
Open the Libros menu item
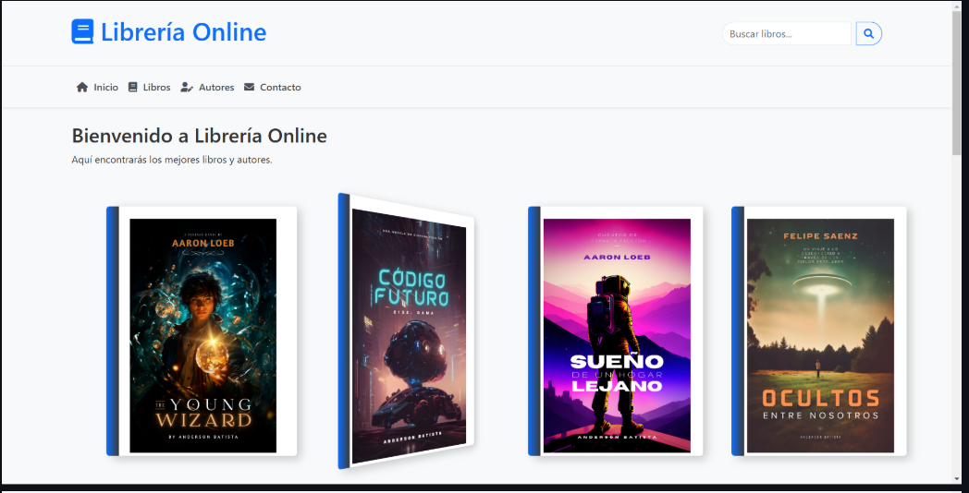[x=156, y=88]
